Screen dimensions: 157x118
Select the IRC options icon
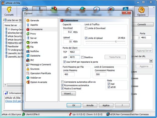(x=28, y=60)
